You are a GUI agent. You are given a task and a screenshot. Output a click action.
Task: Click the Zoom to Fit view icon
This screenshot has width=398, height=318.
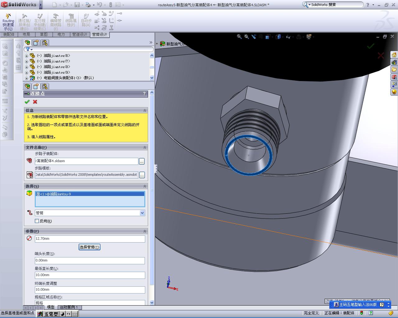tap(239, 37)
